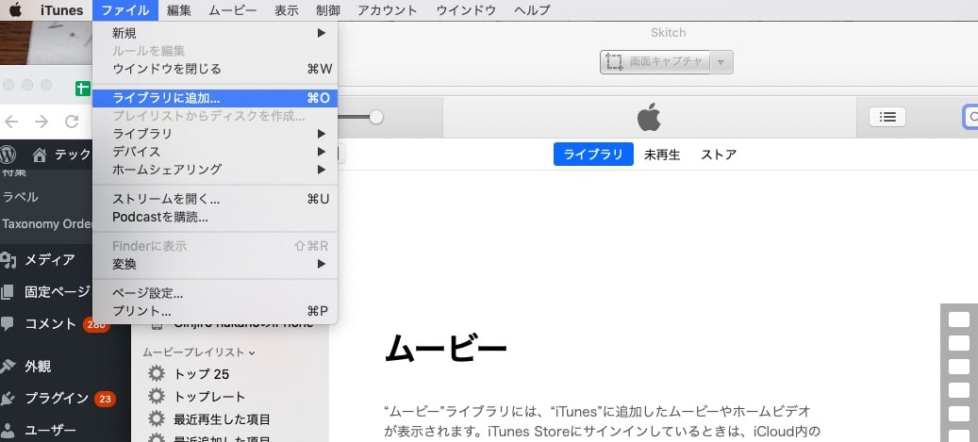Open the ムービー menu in menu bar
The height and width of the screenshot is (442, 978).
[x=233, y=10]
